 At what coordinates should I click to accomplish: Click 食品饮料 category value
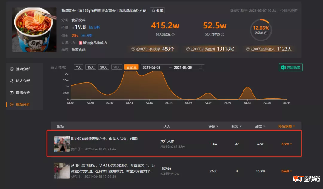pos(78,20)
